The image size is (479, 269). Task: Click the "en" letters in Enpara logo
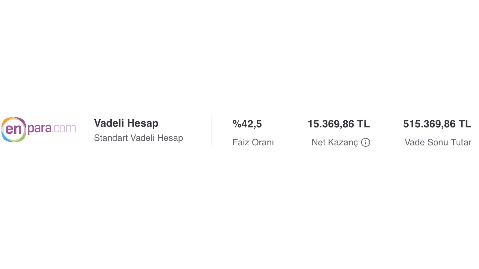[14, 129]
